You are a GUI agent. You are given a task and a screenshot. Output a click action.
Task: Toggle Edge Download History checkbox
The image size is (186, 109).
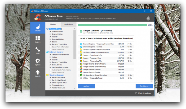(x=50, y=39)
